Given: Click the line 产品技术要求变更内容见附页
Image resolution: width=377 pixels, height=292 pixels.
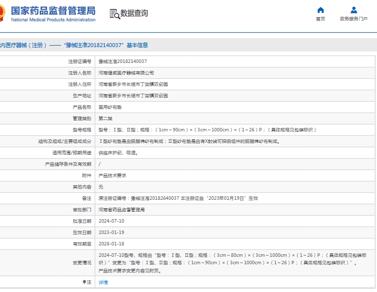Looking at the screenshot, I should (x=130, y=271).
